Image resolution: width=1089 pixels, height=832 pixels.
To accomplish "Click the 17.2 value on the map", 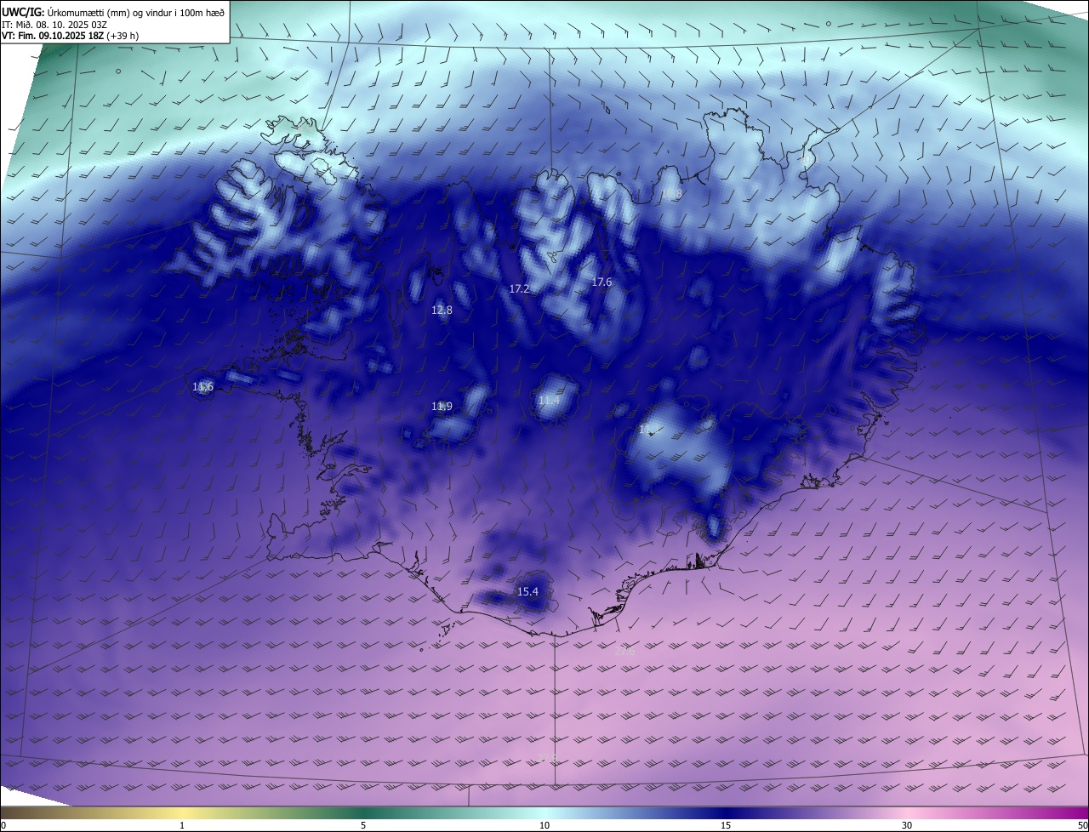I will (519, 289).
